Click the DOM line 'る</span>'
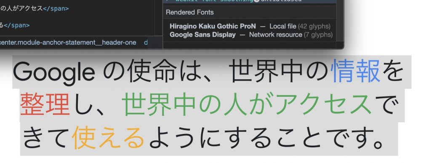This screenshot has width=421, height=163. click(x=15, y=25)
